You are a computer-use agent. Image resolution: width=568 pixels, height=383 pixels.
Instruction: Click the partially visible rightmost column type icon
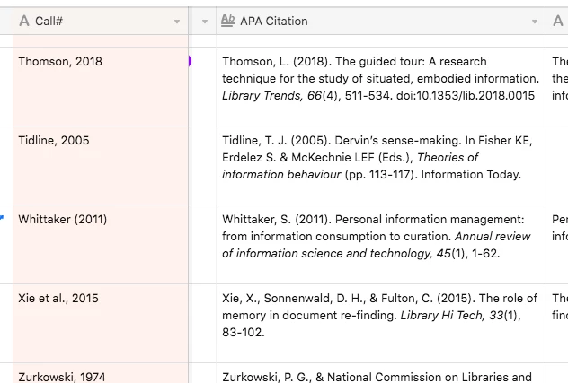(x=558, y=21)
